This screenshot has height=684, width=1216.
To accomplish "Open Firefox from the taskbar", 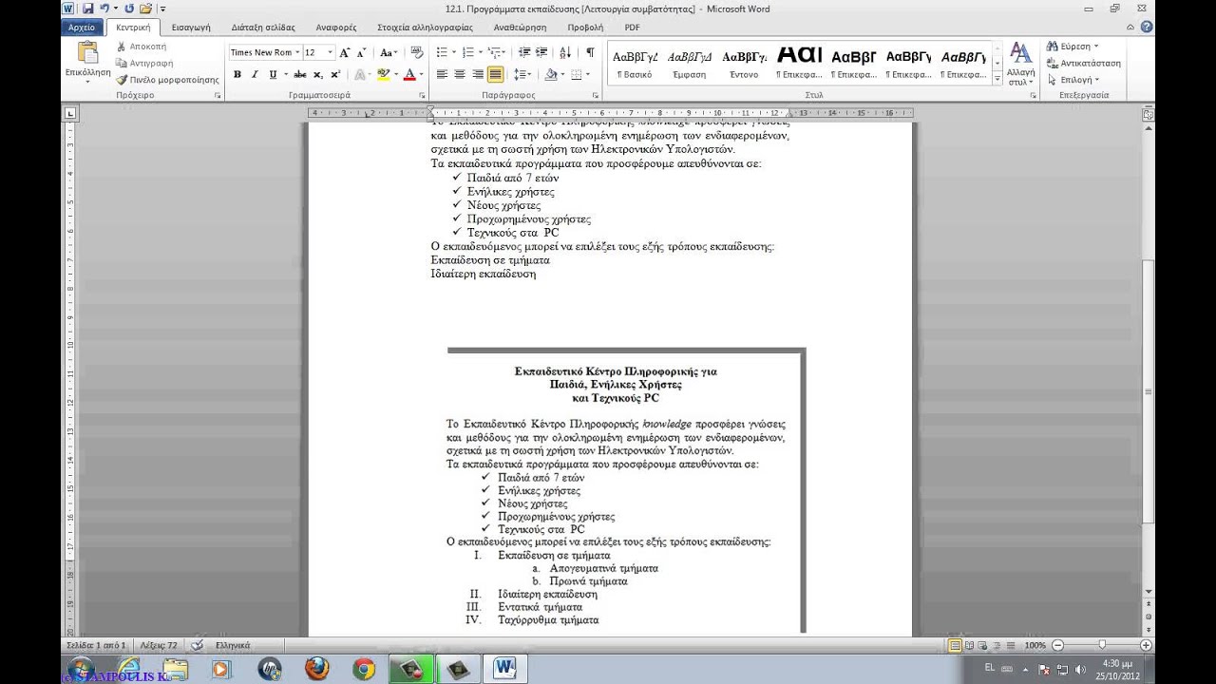I will pos(317,669).
